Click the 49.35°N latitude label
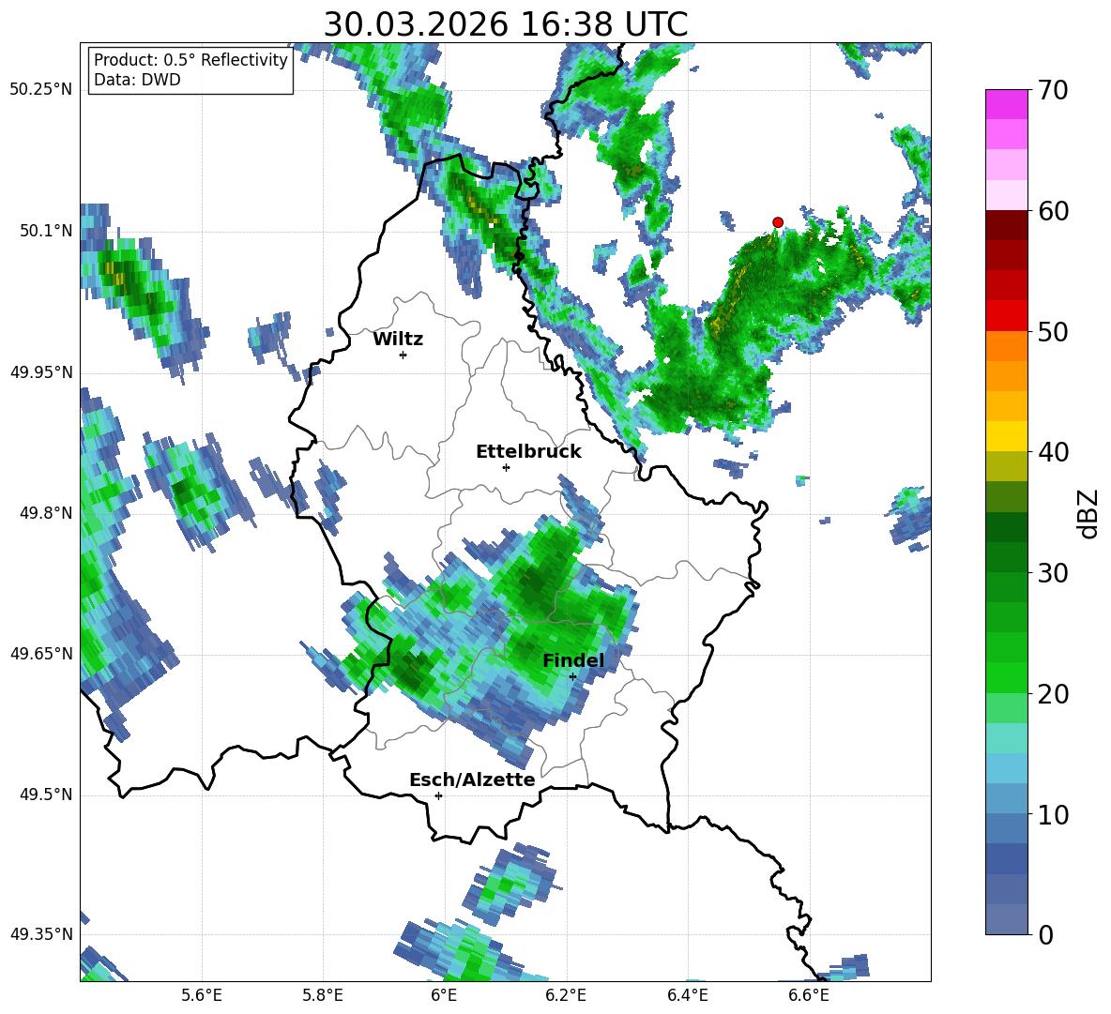 click(x=41, y=934)
